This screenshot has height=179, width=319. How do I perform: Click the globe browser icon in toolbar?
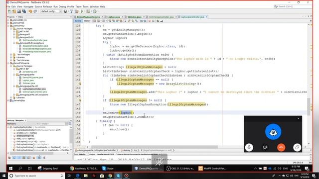point(65,11)
